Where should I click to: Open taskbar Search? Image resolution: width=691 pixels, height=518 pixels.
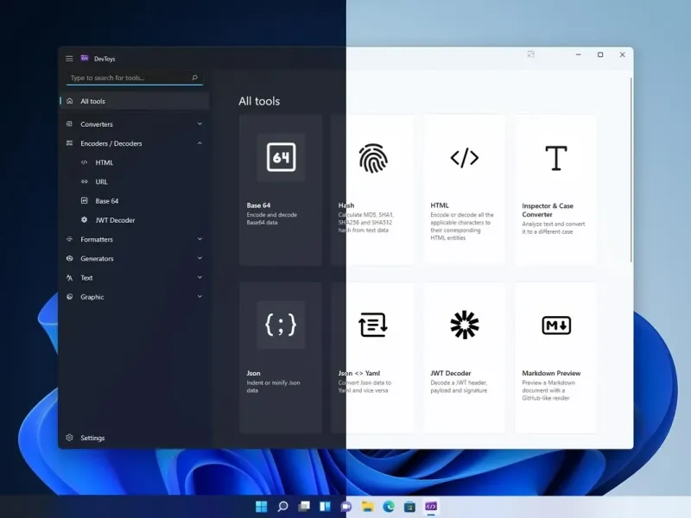tap(282, 507)
